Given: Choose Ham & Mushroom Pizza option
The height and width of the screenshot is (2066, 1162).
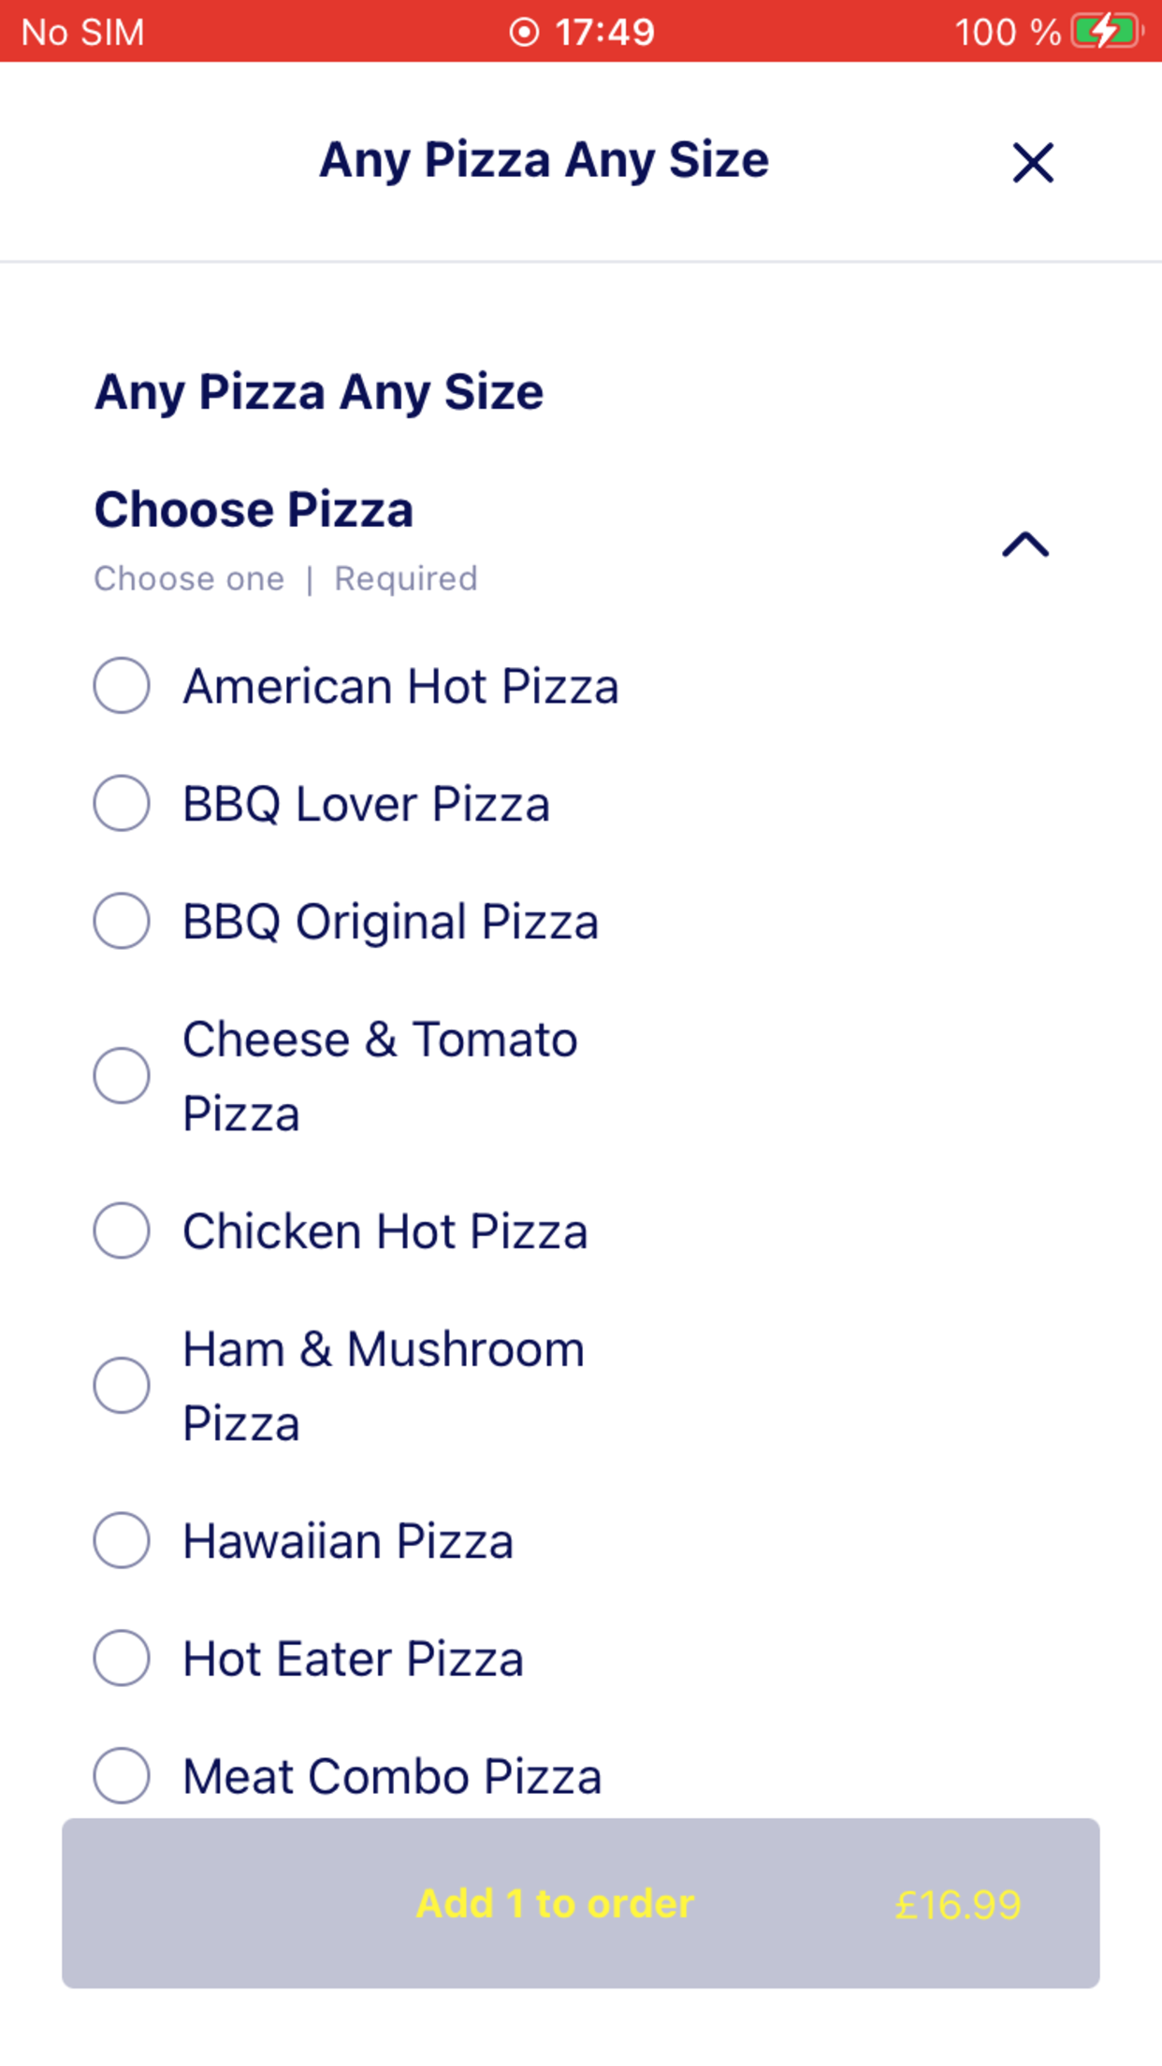Looking at the screenshot, I should (122, 1385).
